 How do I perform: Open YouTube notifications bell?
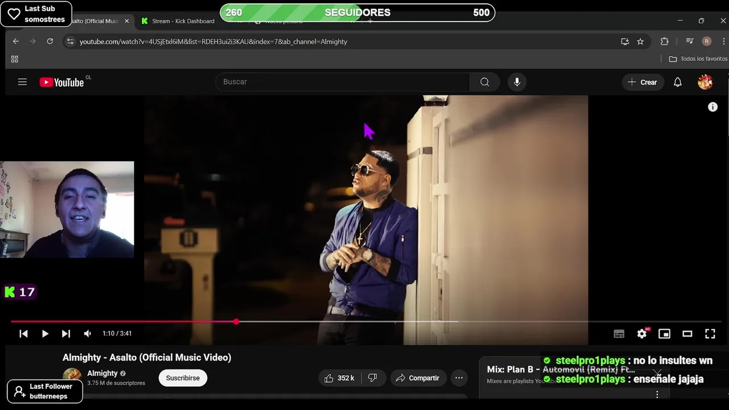[x=678, y=82]
